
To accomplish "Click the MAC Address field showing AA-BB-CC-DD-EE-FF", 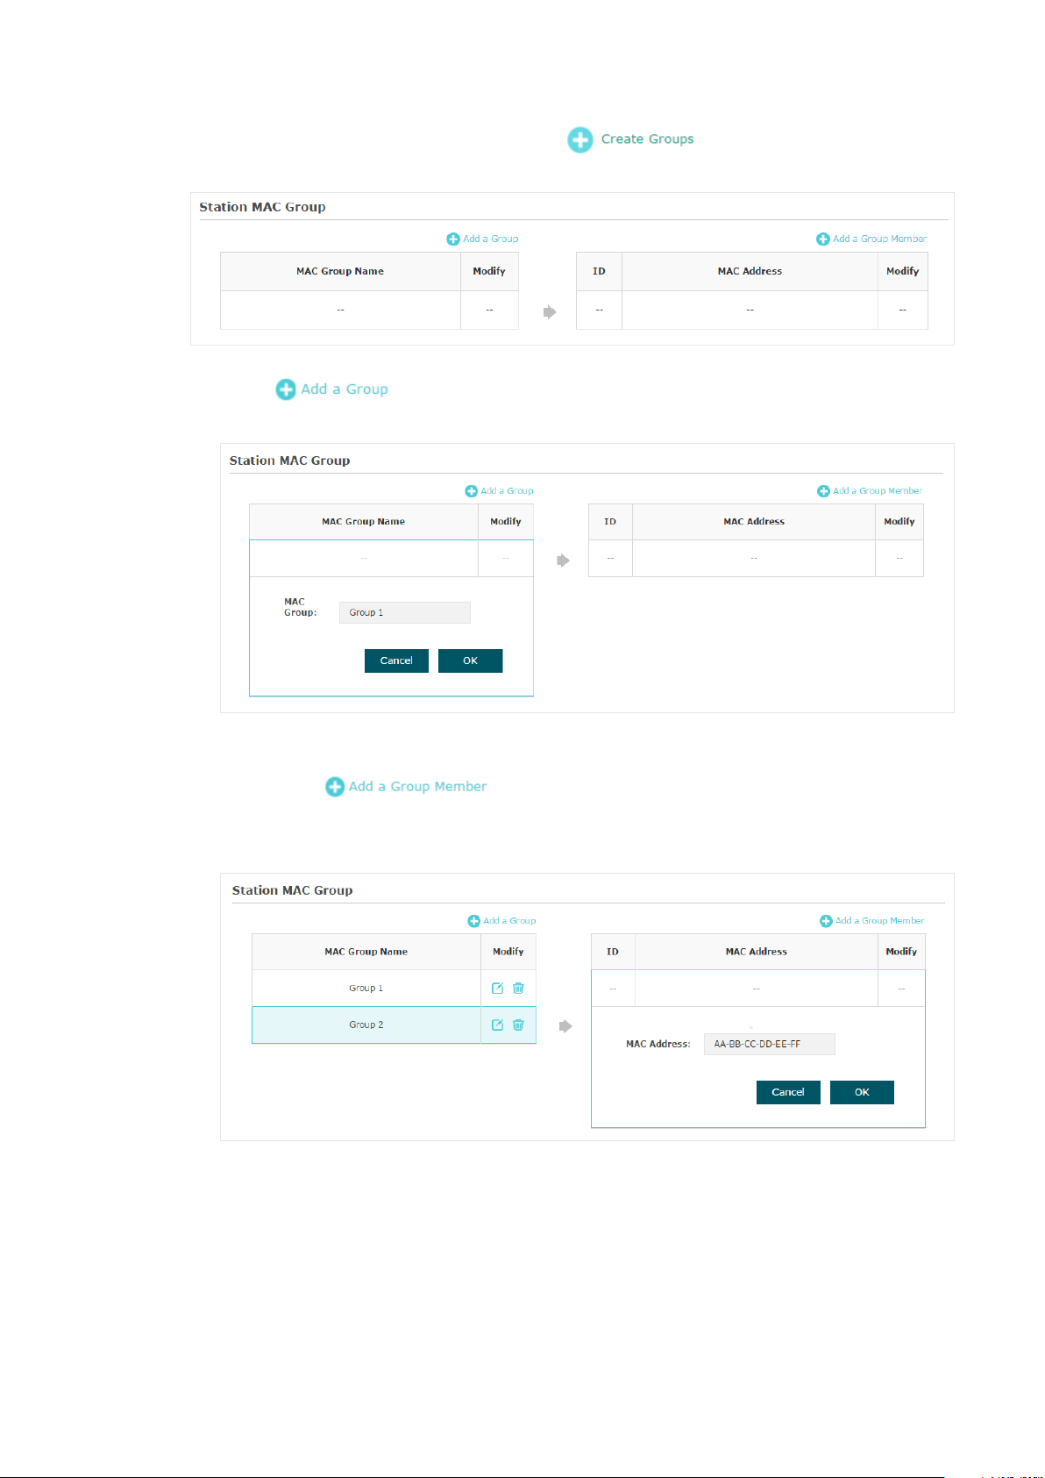I will (769, 1044).
